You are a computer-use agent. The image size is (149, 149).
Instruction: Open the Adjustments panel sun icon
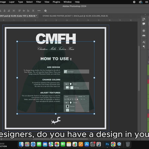pos(144,31)
